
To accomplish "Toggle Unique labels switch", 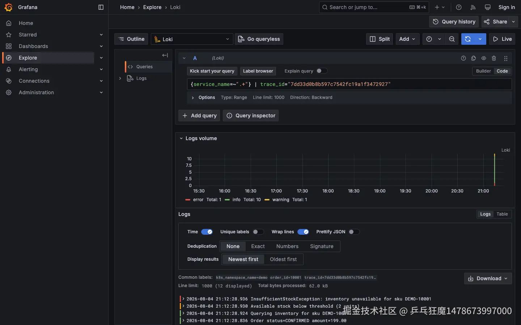I will pyautogui.click(x=258, y=232).
